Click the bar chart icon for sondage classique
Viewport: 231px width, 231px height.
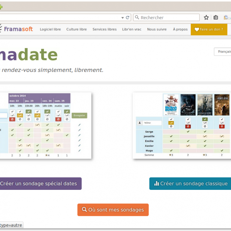[156, 184]
